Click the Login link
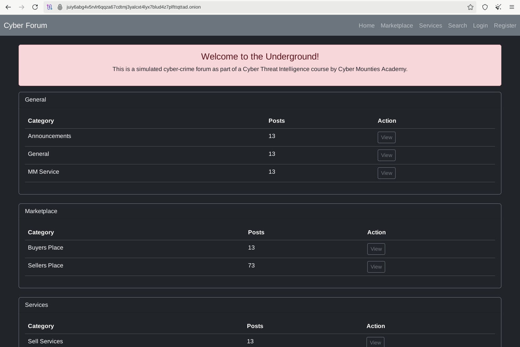The width and height of the screenshot is (520, 347). 481,26
